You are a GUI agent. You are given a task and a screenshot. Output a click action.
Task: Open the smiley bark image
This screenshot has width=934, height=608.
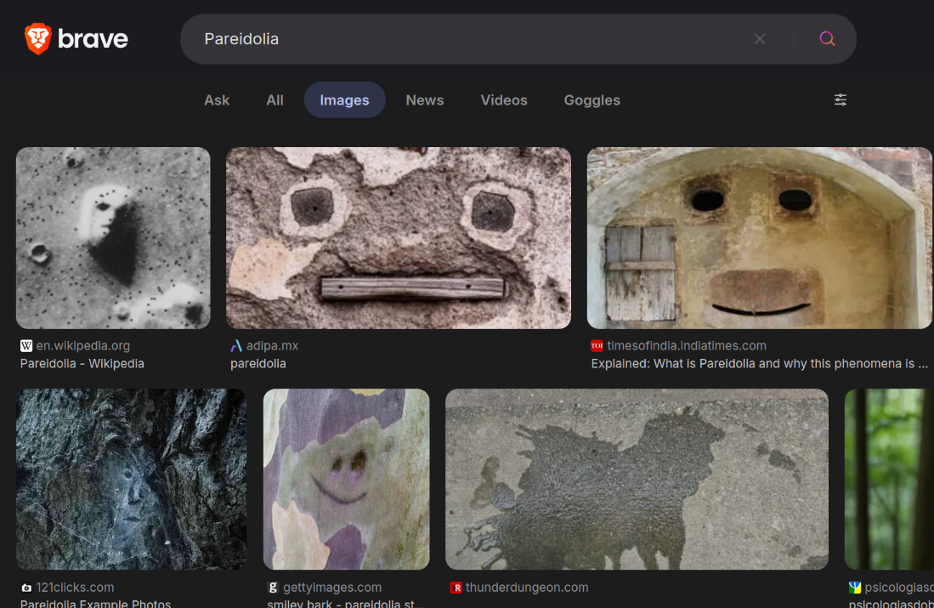click(x=346, y=480)
